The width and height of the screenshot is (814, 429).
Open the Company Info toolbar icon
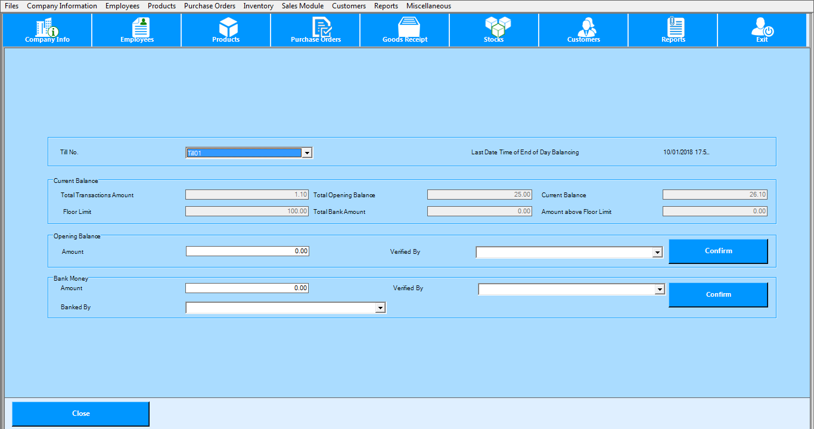47,30
